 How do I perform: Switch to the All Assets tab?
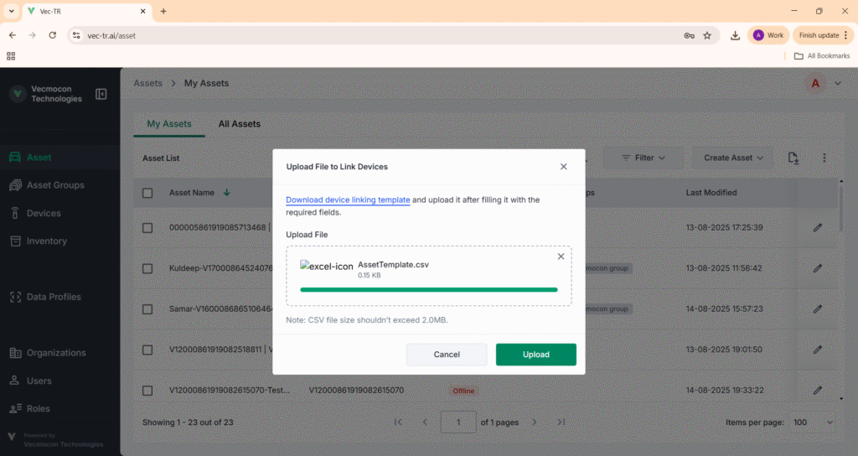[x=239, y=124]
